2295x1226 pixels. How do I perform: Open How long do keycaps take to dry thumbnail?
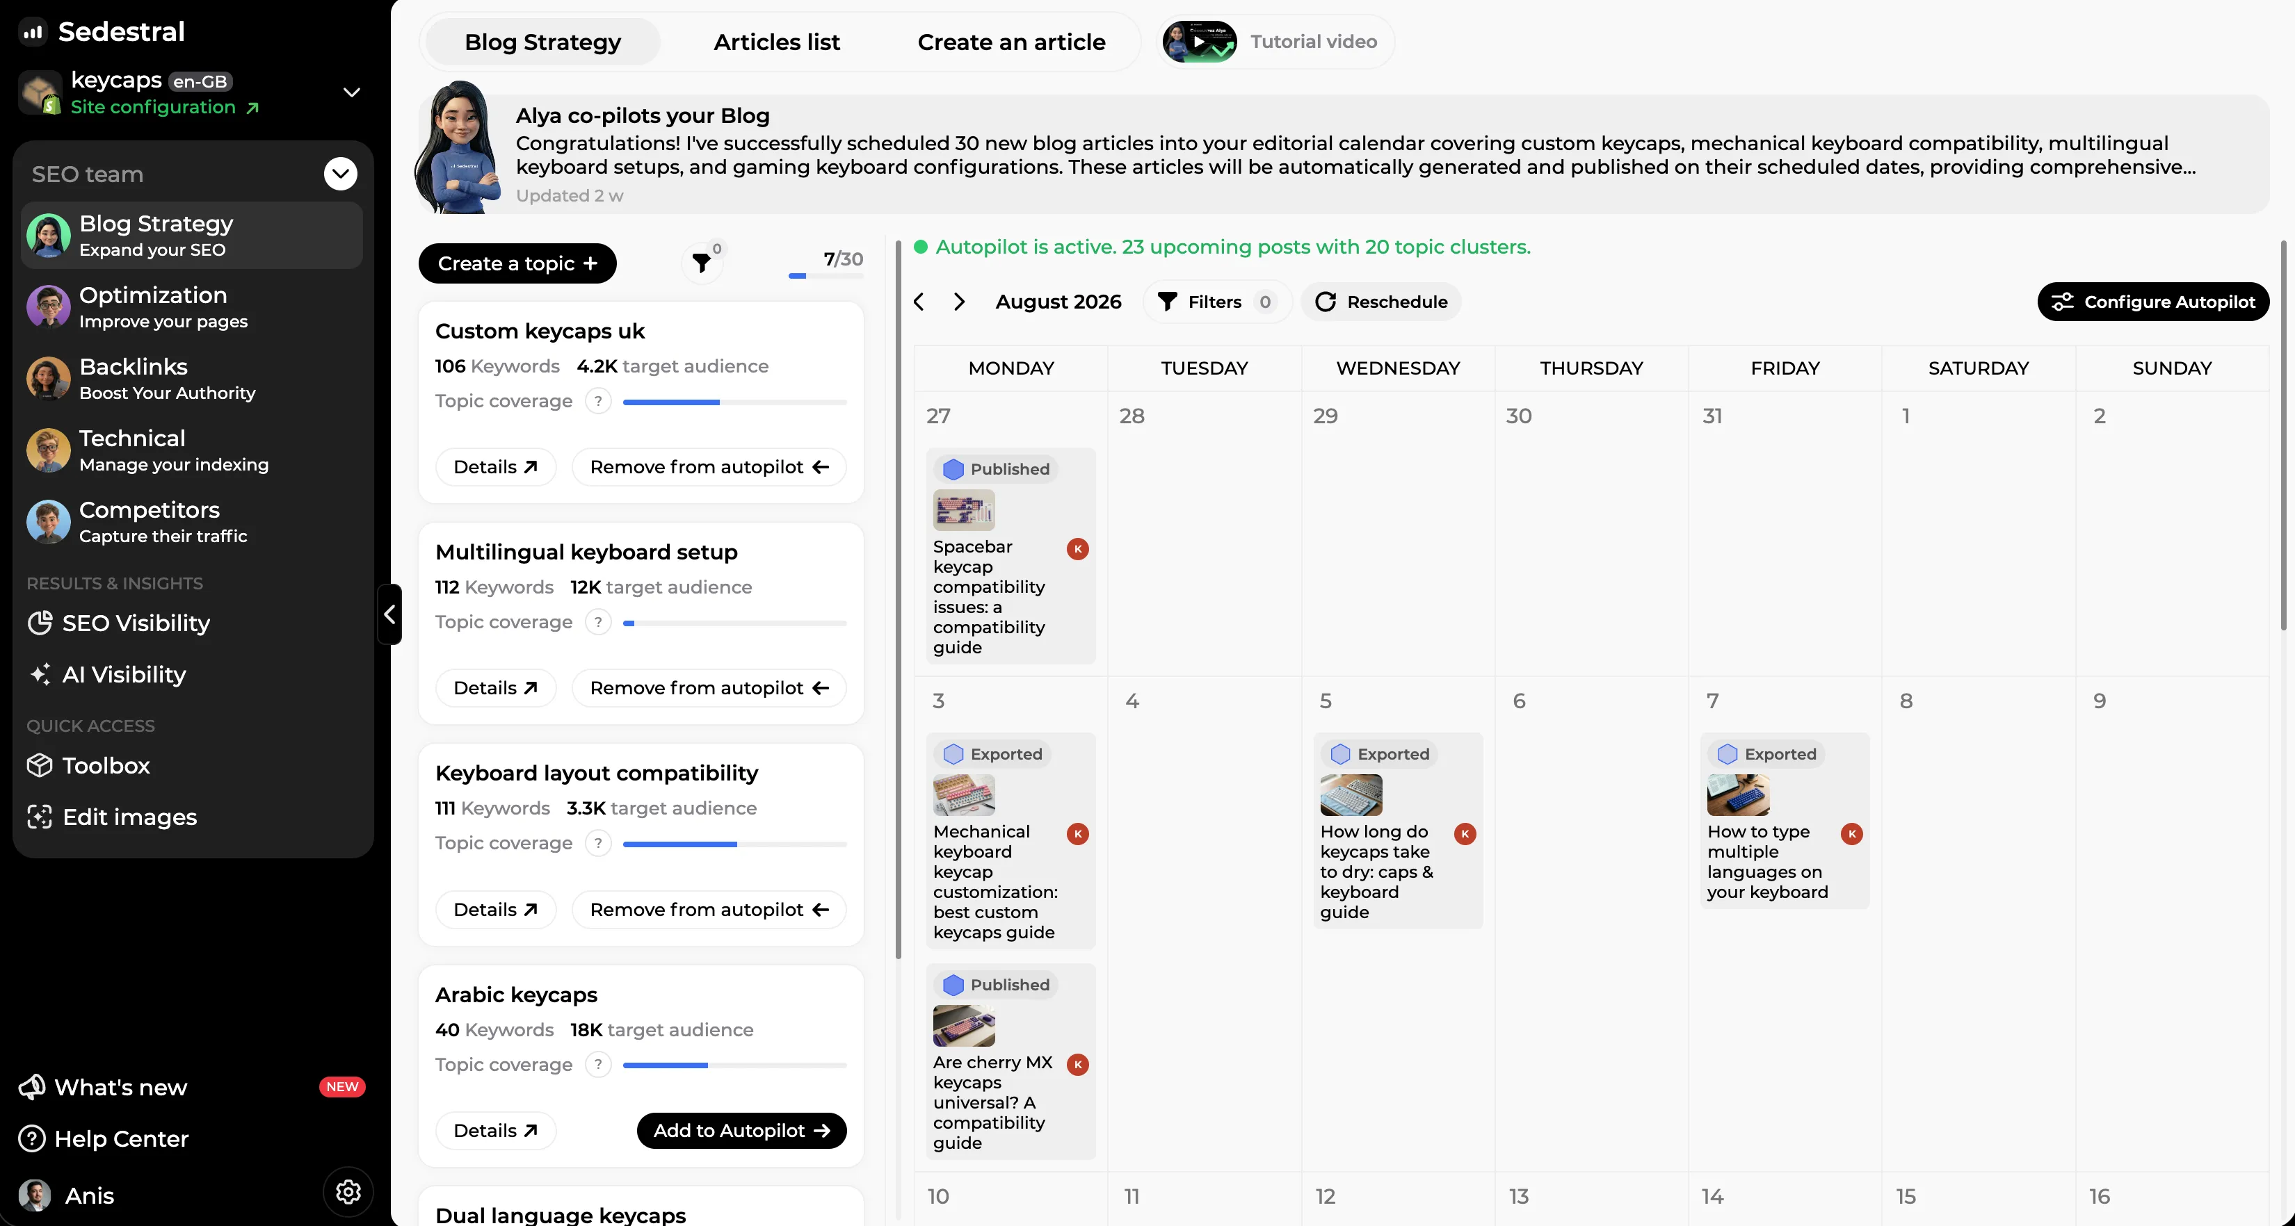click(x=1351, y=795)
